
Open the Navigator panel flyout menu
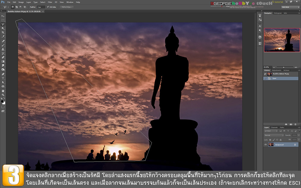(x=299, y=13)
